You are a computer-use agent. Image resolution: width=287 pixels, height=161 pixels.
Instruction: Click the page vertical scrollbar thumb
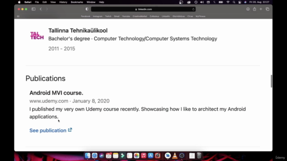pos(271,81)
